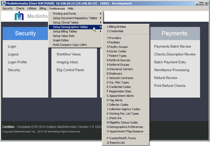Viewport: 210px width, 146px height.
Task: Select the highlighted Setup Demographics Tables item
Action: pyautogui.click(x=76, y=27)
